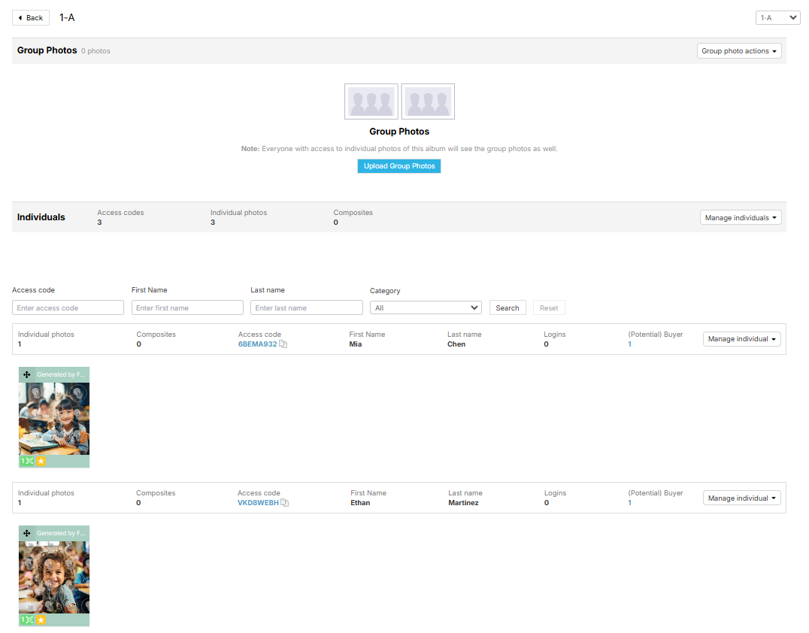Image resolution: width=809 pixels, height=633 pixels.
Task: Click second group photos placeholder image
Action: (428, 101)
